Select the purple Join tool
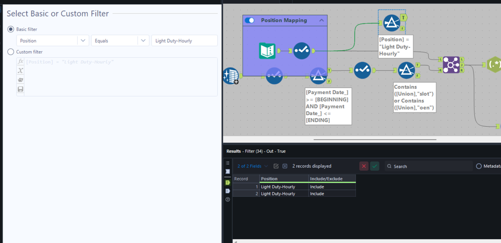This screenshot has width=501, height=243. [451, 65]
